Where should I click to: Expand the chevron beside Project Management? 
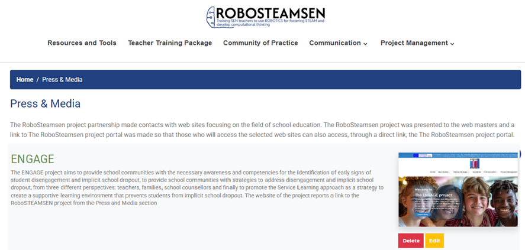pos(452,44)
